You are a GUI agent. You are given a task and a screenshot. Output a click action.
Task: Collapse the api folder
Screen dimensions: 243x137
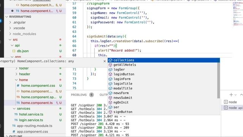pos(12,45)
